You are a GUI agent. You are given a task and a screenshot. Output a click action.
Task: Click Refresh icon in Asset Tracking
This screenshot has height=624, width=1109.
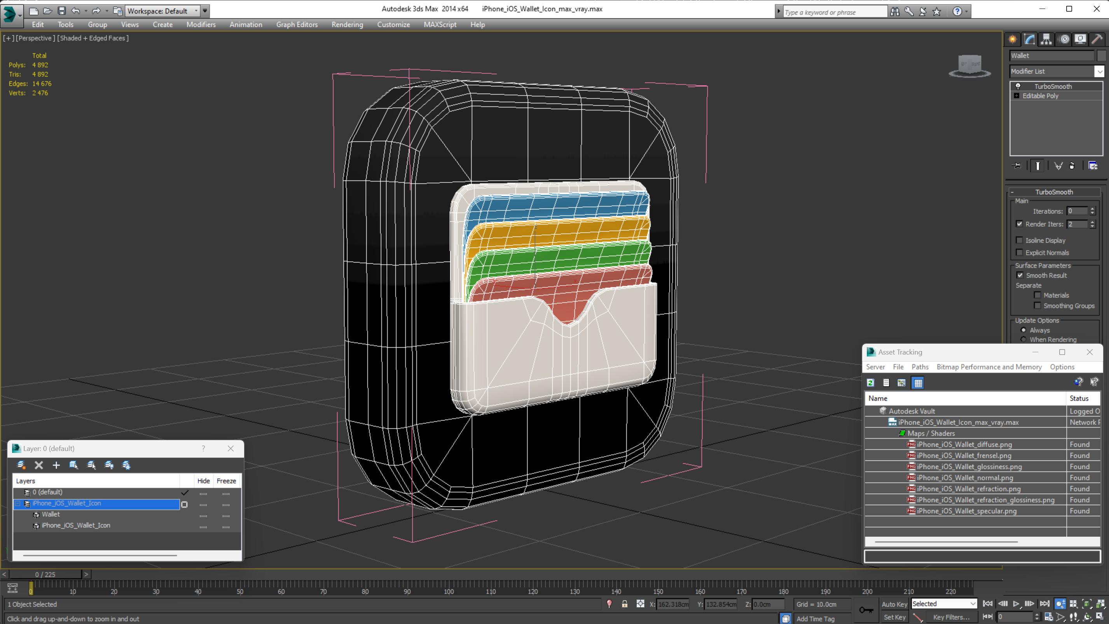[870, 383]
